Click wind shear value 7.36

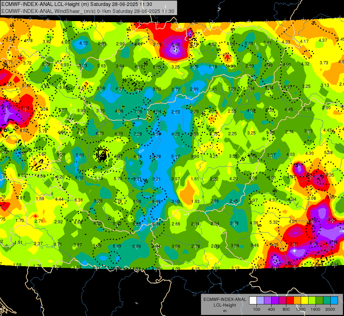44,109
